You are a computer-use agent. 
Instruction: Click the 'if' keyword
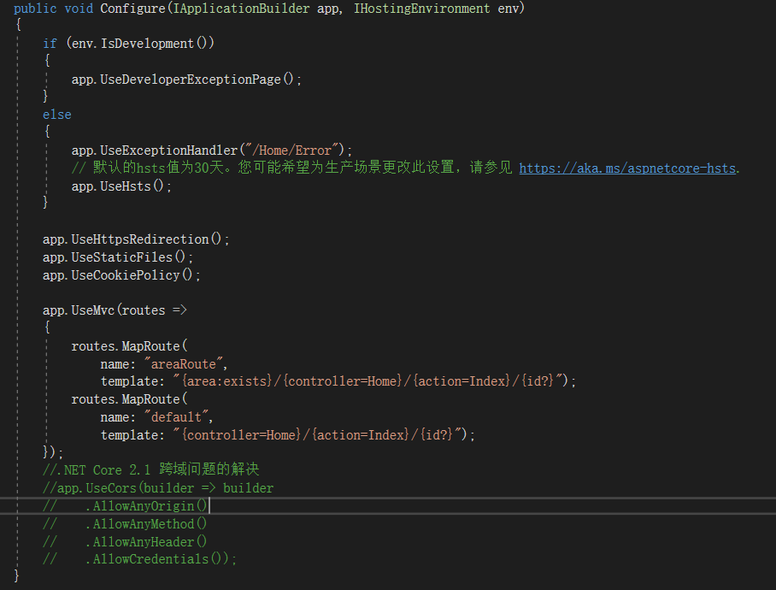coord(50,44)
